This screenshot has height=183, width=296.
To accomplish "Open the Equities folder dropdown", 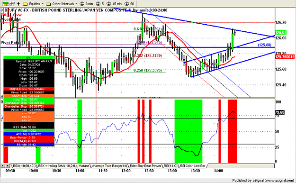I will pyautogui.click(x=34, y=4).
